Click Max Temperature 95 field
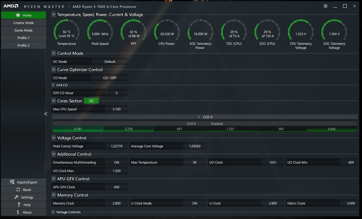Viewport: 362px width, 219px height. [195, 162]
